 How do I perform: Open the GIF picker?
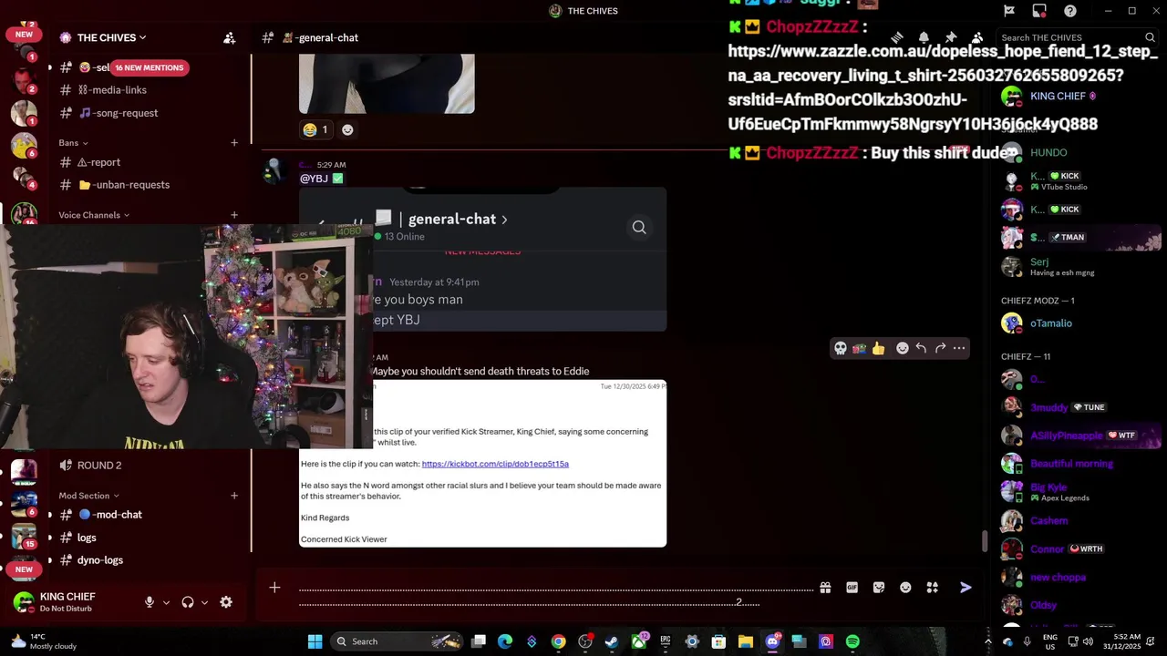point(852,588)
